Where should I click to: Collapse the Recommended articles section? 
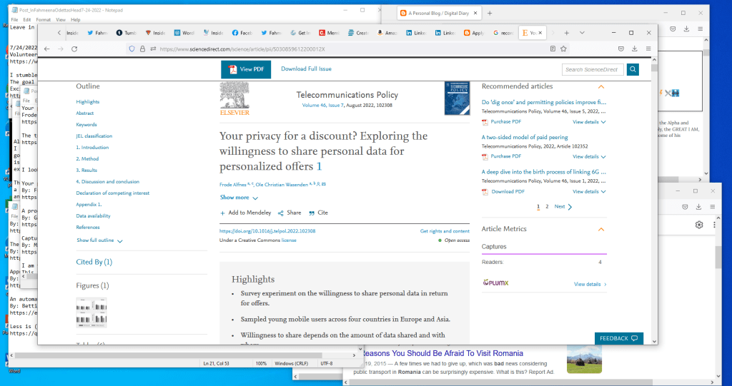(x=601, y=86)
